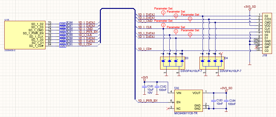The image size is (276, 117).
Task: Select the +3V3 power port near C161
Action: click(144, 79)
